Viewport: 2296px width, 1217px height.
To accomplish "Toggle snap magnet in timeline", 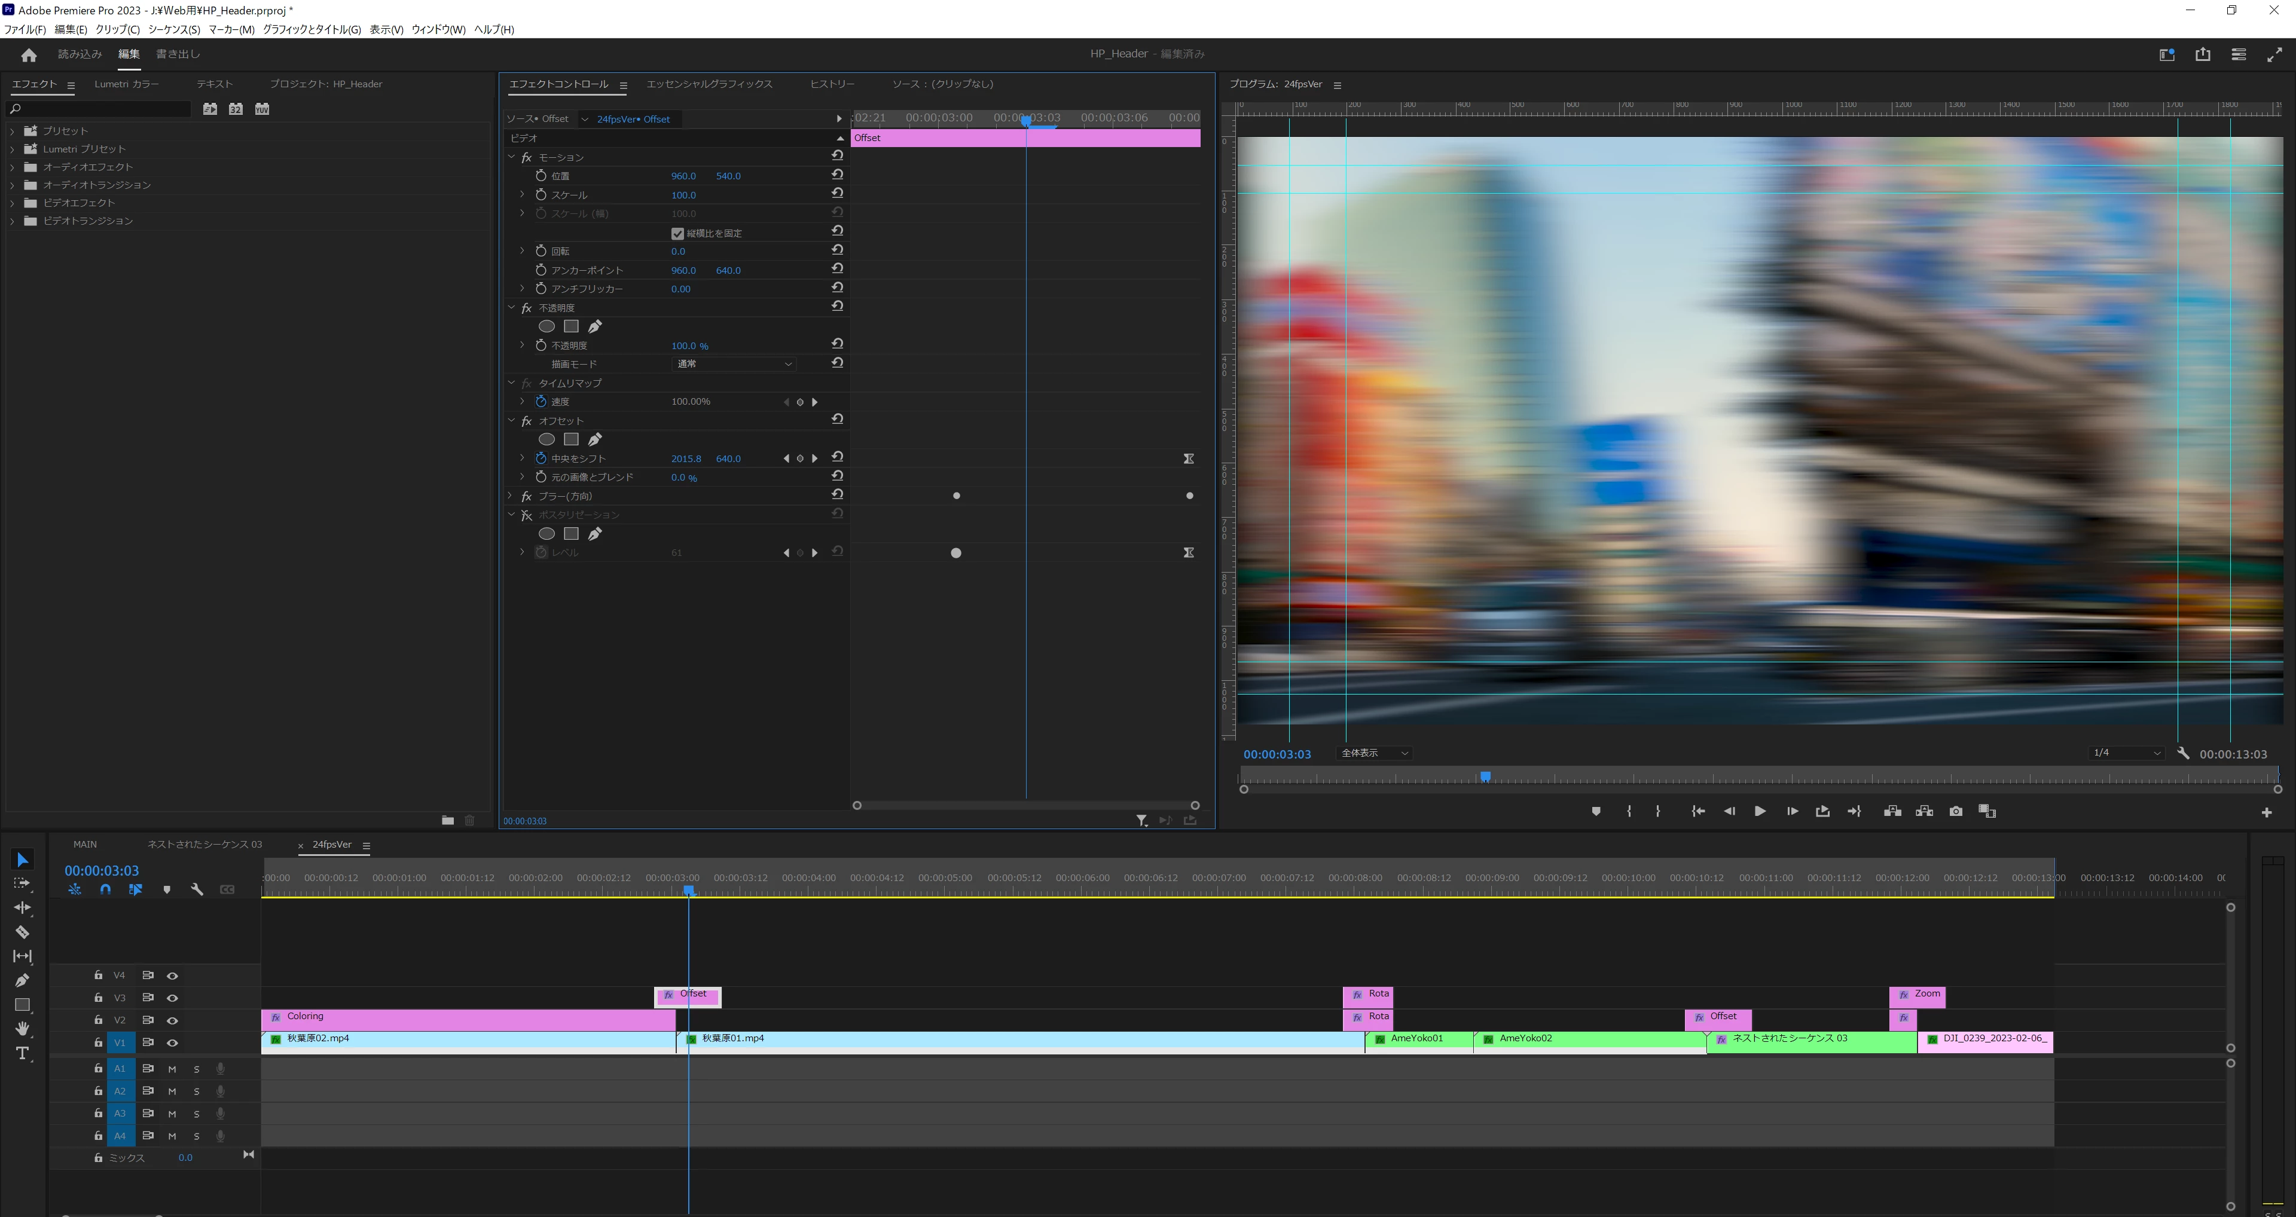I will tap(105, 889).
